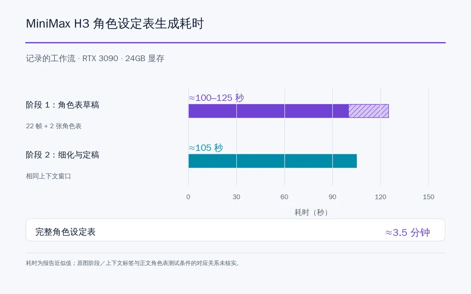Click the axis title "耗时（秒）"
This screenshot has height=294, width=471.
point(311,212)
